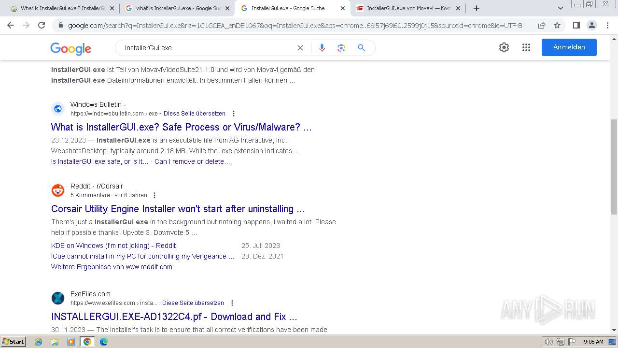The width and height of the screenshot is (618, 348).
Task: Open the Chrome profile avatar menu
Action: (591, 25)
